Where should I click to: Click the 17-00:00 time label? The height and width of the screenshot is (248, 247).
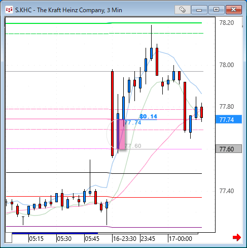point(181,239)
